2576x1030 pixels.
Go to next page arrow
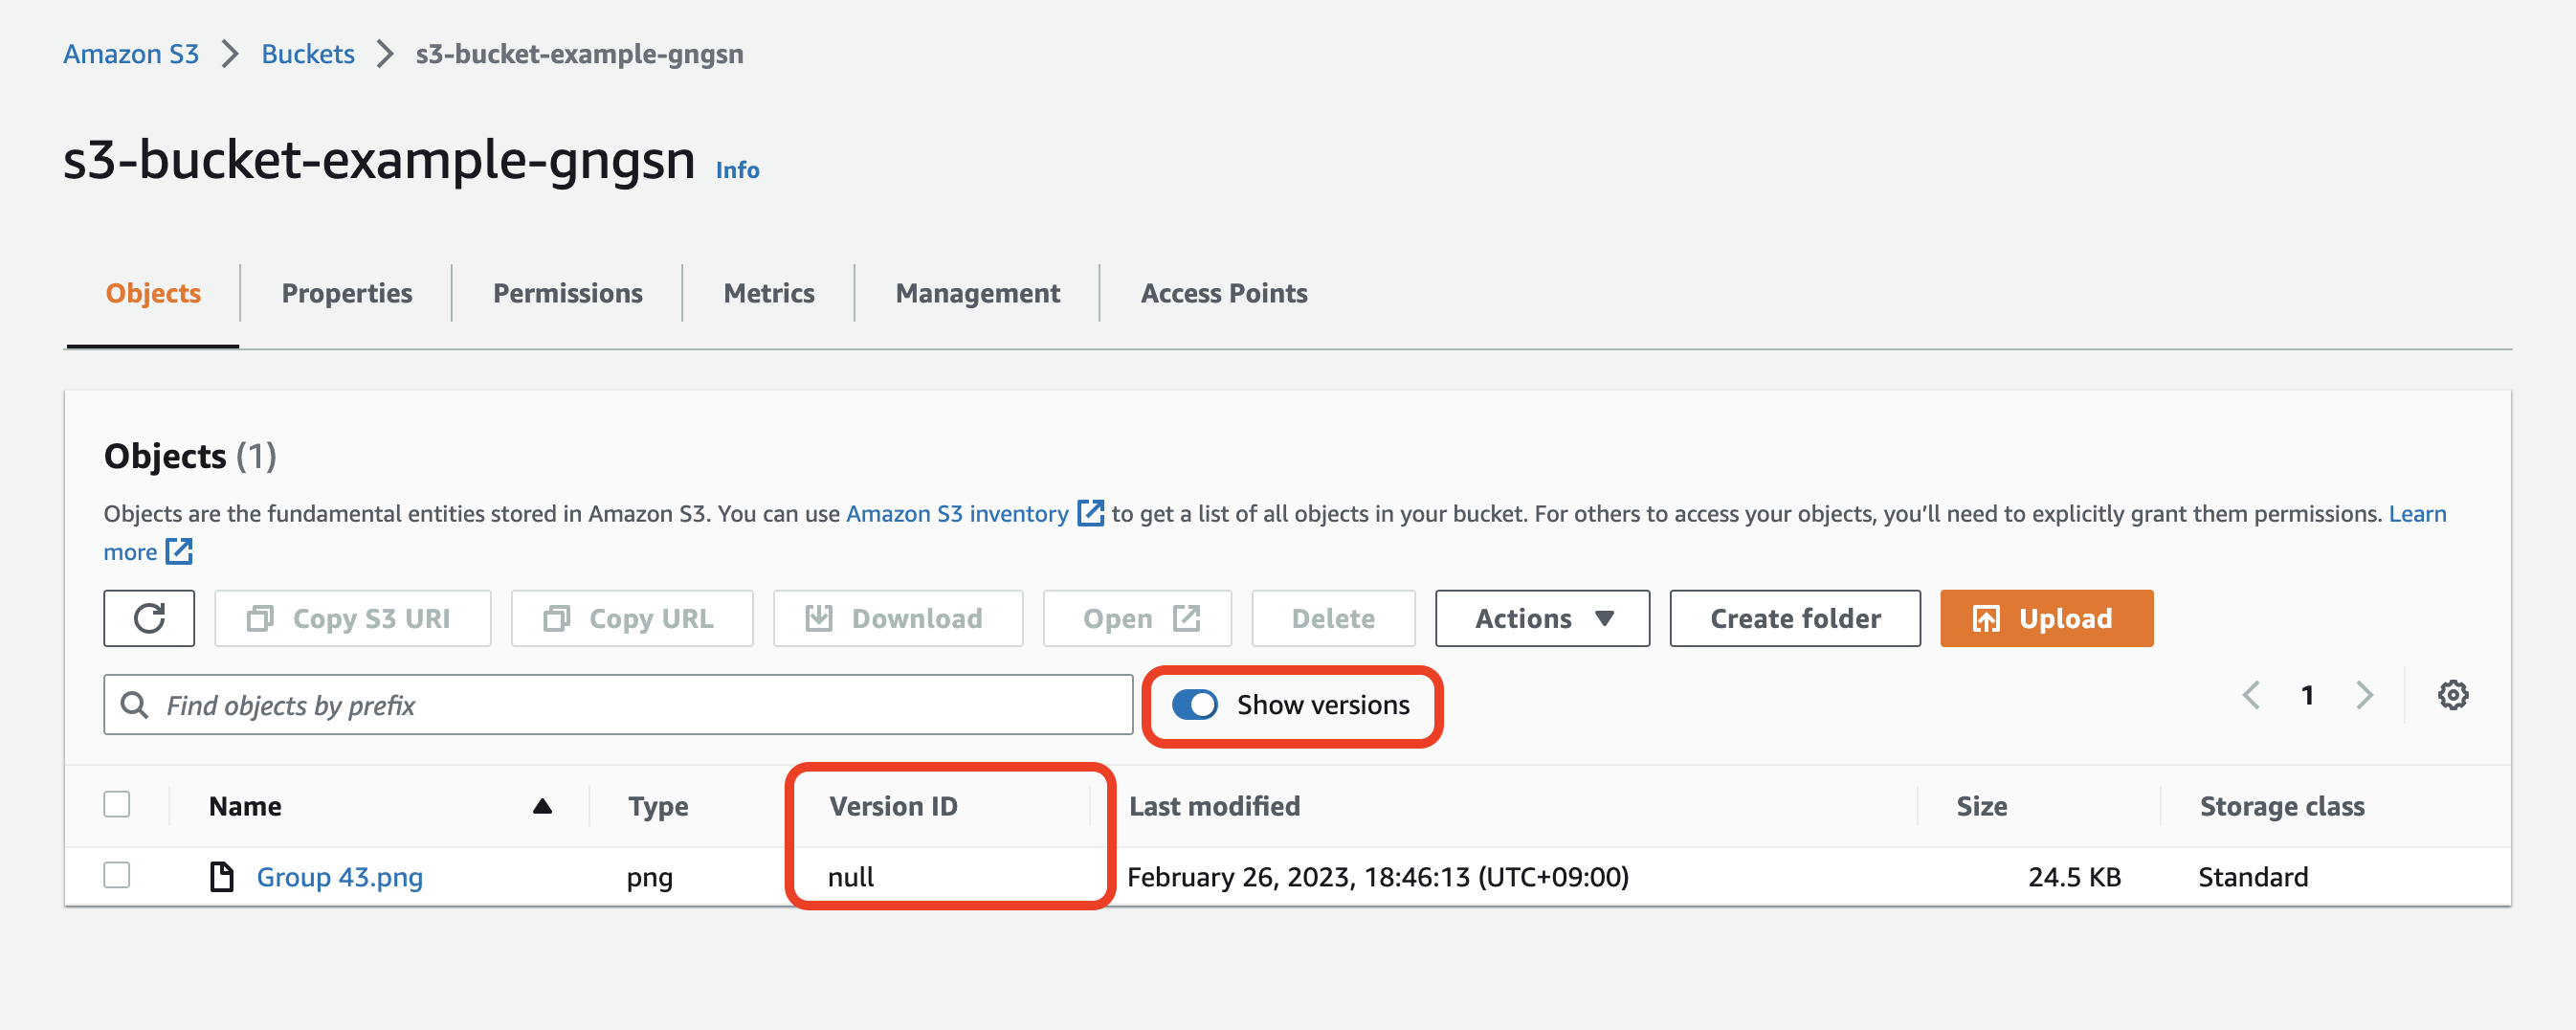2364,695
